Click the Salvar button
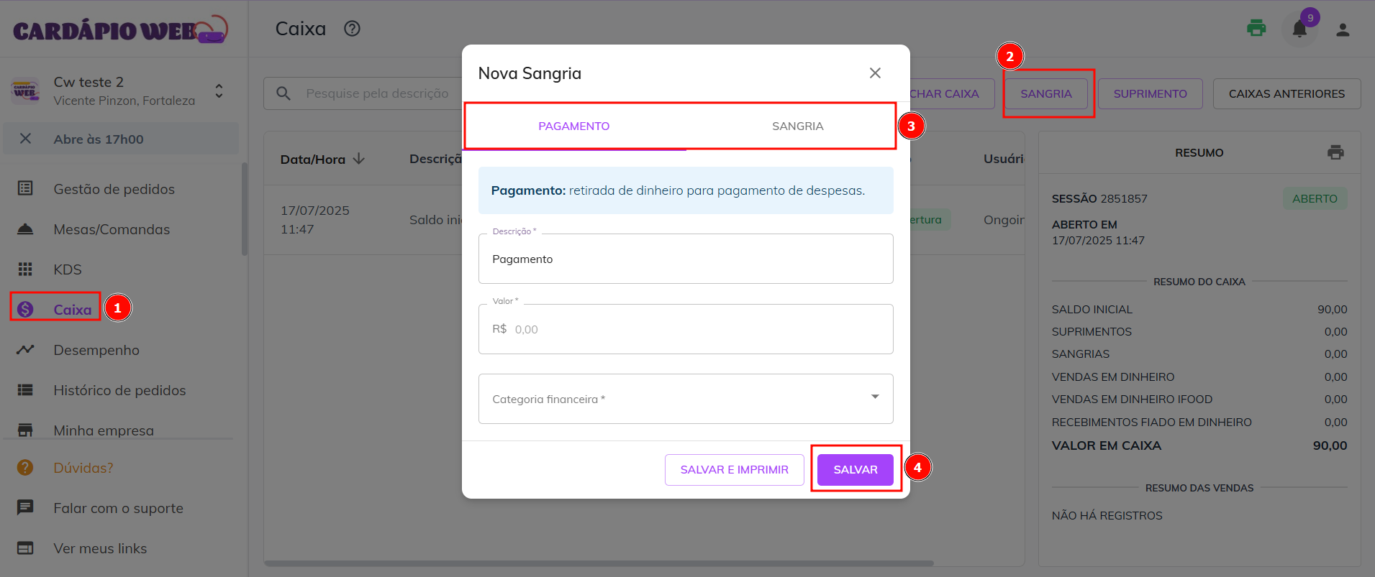The height and width of the screenshot is (577, 1375). tap(855, 469)
